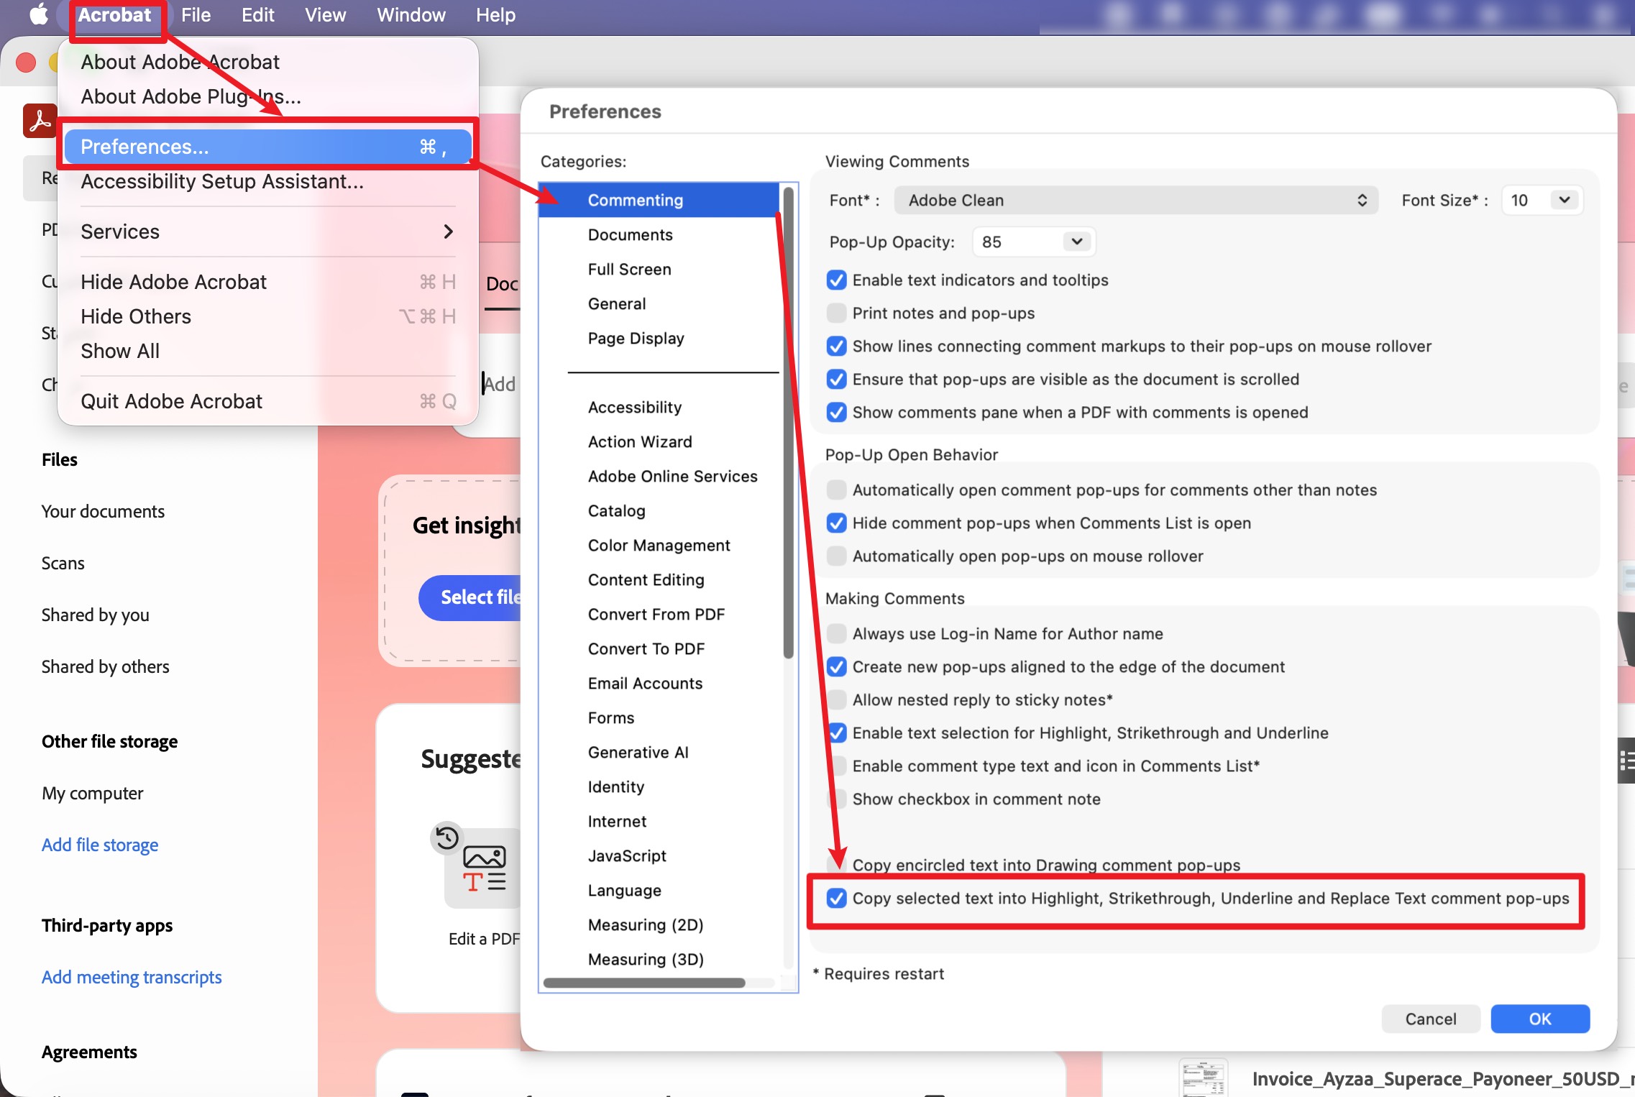Select Commenting category

659,201
